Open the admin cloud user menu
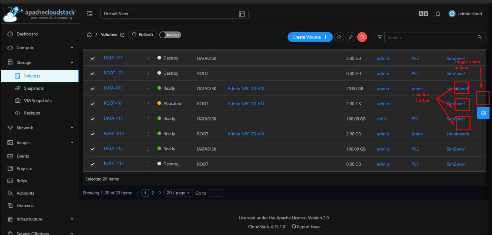This screenshot has width=492, height=235. [x=465, y=14]
